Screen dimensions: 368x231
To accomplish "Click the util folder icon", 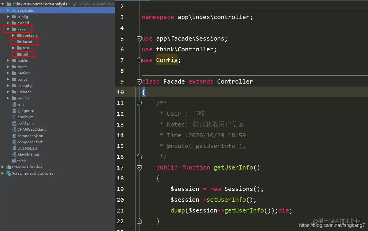I will (x=19, y=54).
